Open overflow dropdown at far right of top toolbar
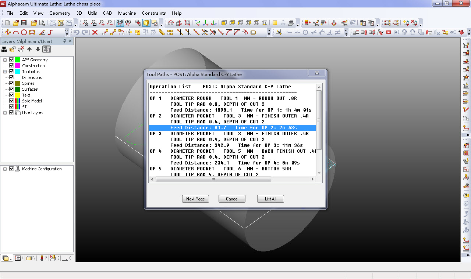 click(421, 23)
